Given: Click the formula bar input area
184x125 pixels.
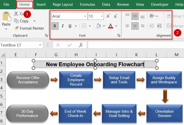Looking at the screenshot, I should [136, 45].
